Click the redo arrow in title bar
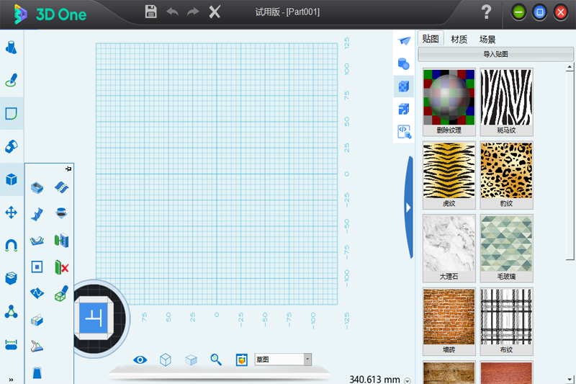The width and height of the screenshot is (576, 384). click(193, 12)
